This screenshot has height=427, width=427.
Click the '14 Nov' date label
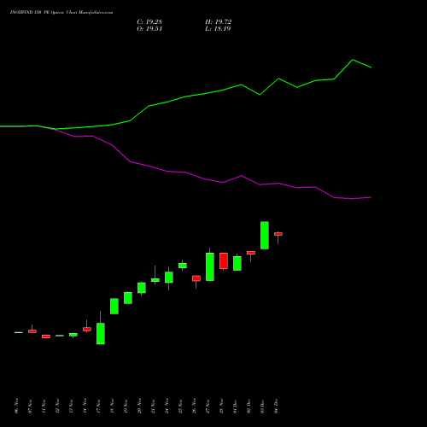[85, 406]
